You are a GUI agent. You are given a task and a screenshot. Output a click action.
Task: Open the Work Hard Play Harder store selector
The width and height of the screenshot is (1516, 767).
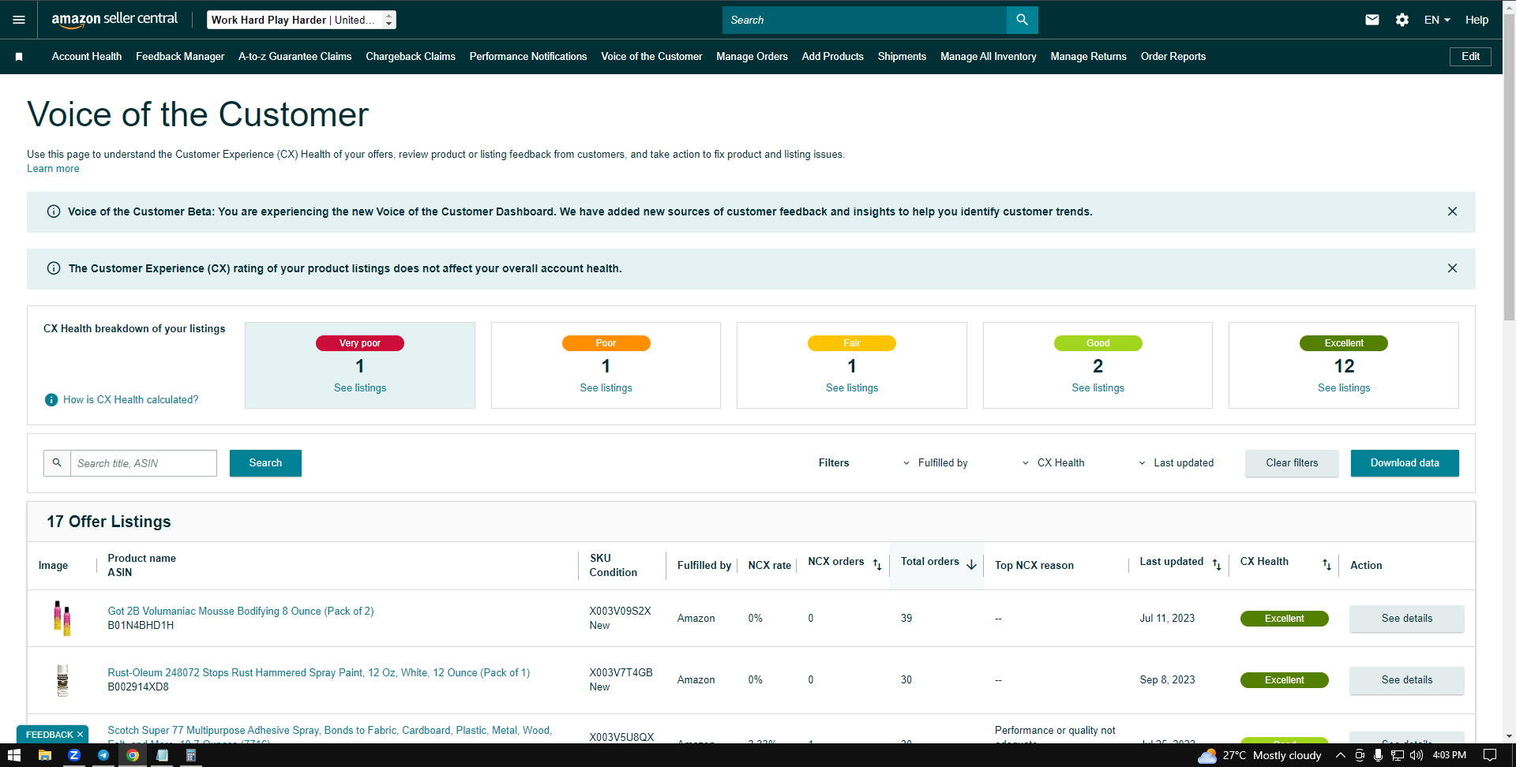302,20
